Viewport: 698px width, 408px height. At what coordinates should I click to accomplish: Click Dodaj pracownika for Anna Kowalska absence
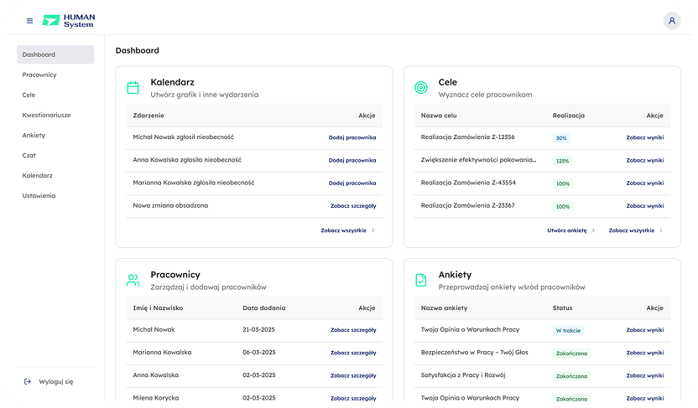click(x=352, y=160)
